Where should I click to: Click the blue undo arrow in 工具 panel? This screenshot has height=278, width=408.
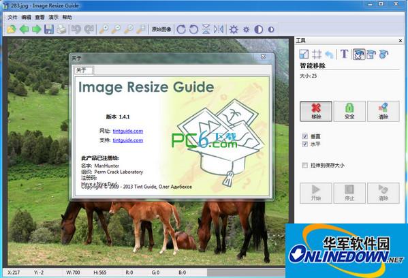click(x=330, y=55)
